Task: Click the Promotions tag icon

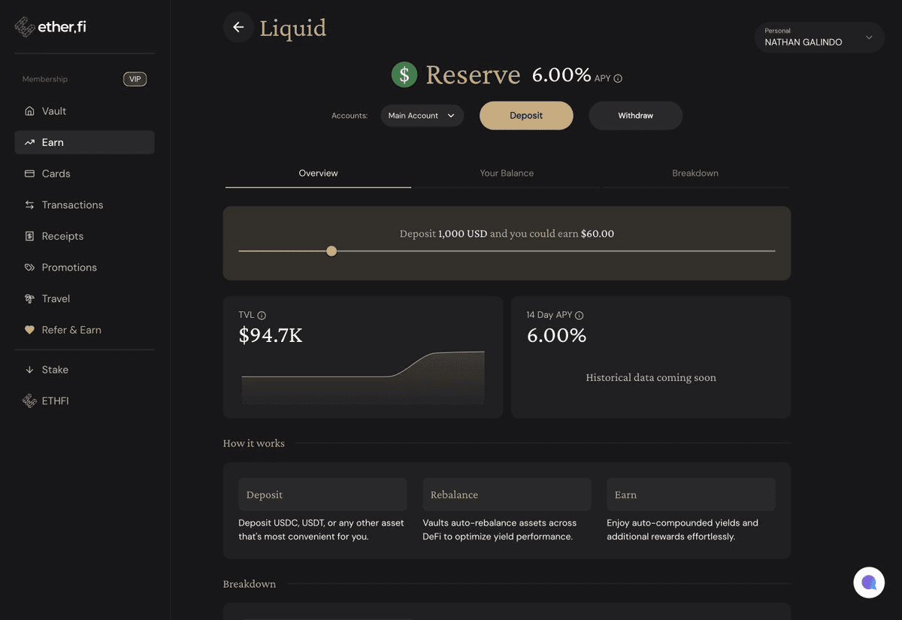Action: pyautogui.click(x=29, y=268)
